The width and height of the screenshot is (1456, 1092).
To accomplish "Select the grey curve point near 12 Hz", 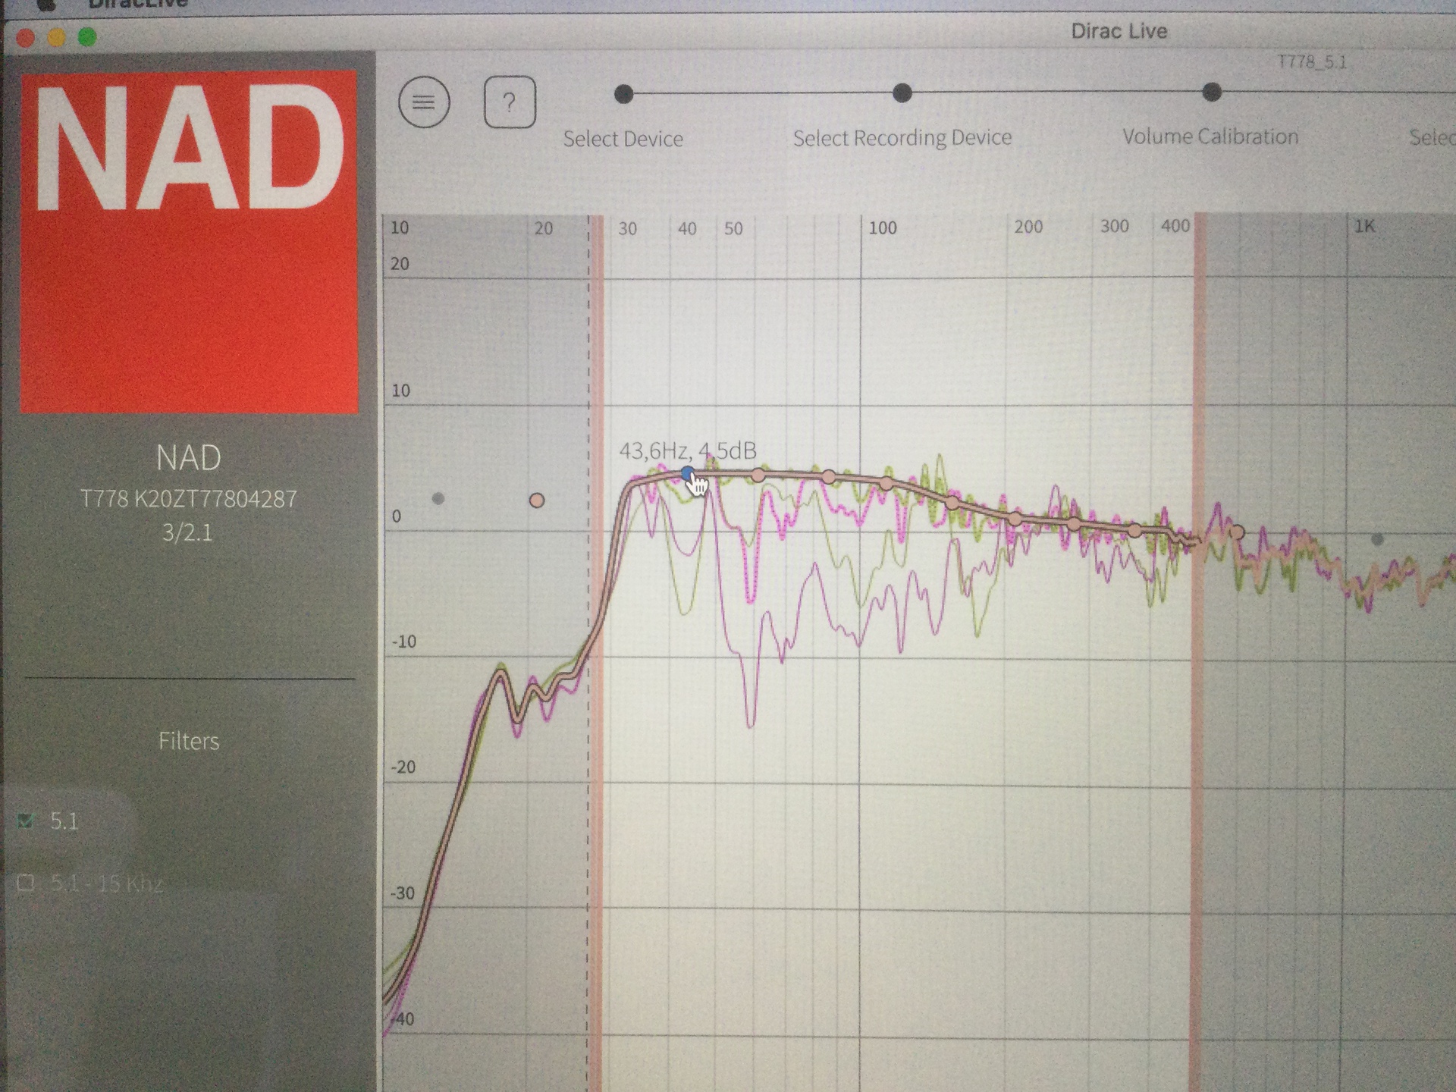I will (438, 498).
